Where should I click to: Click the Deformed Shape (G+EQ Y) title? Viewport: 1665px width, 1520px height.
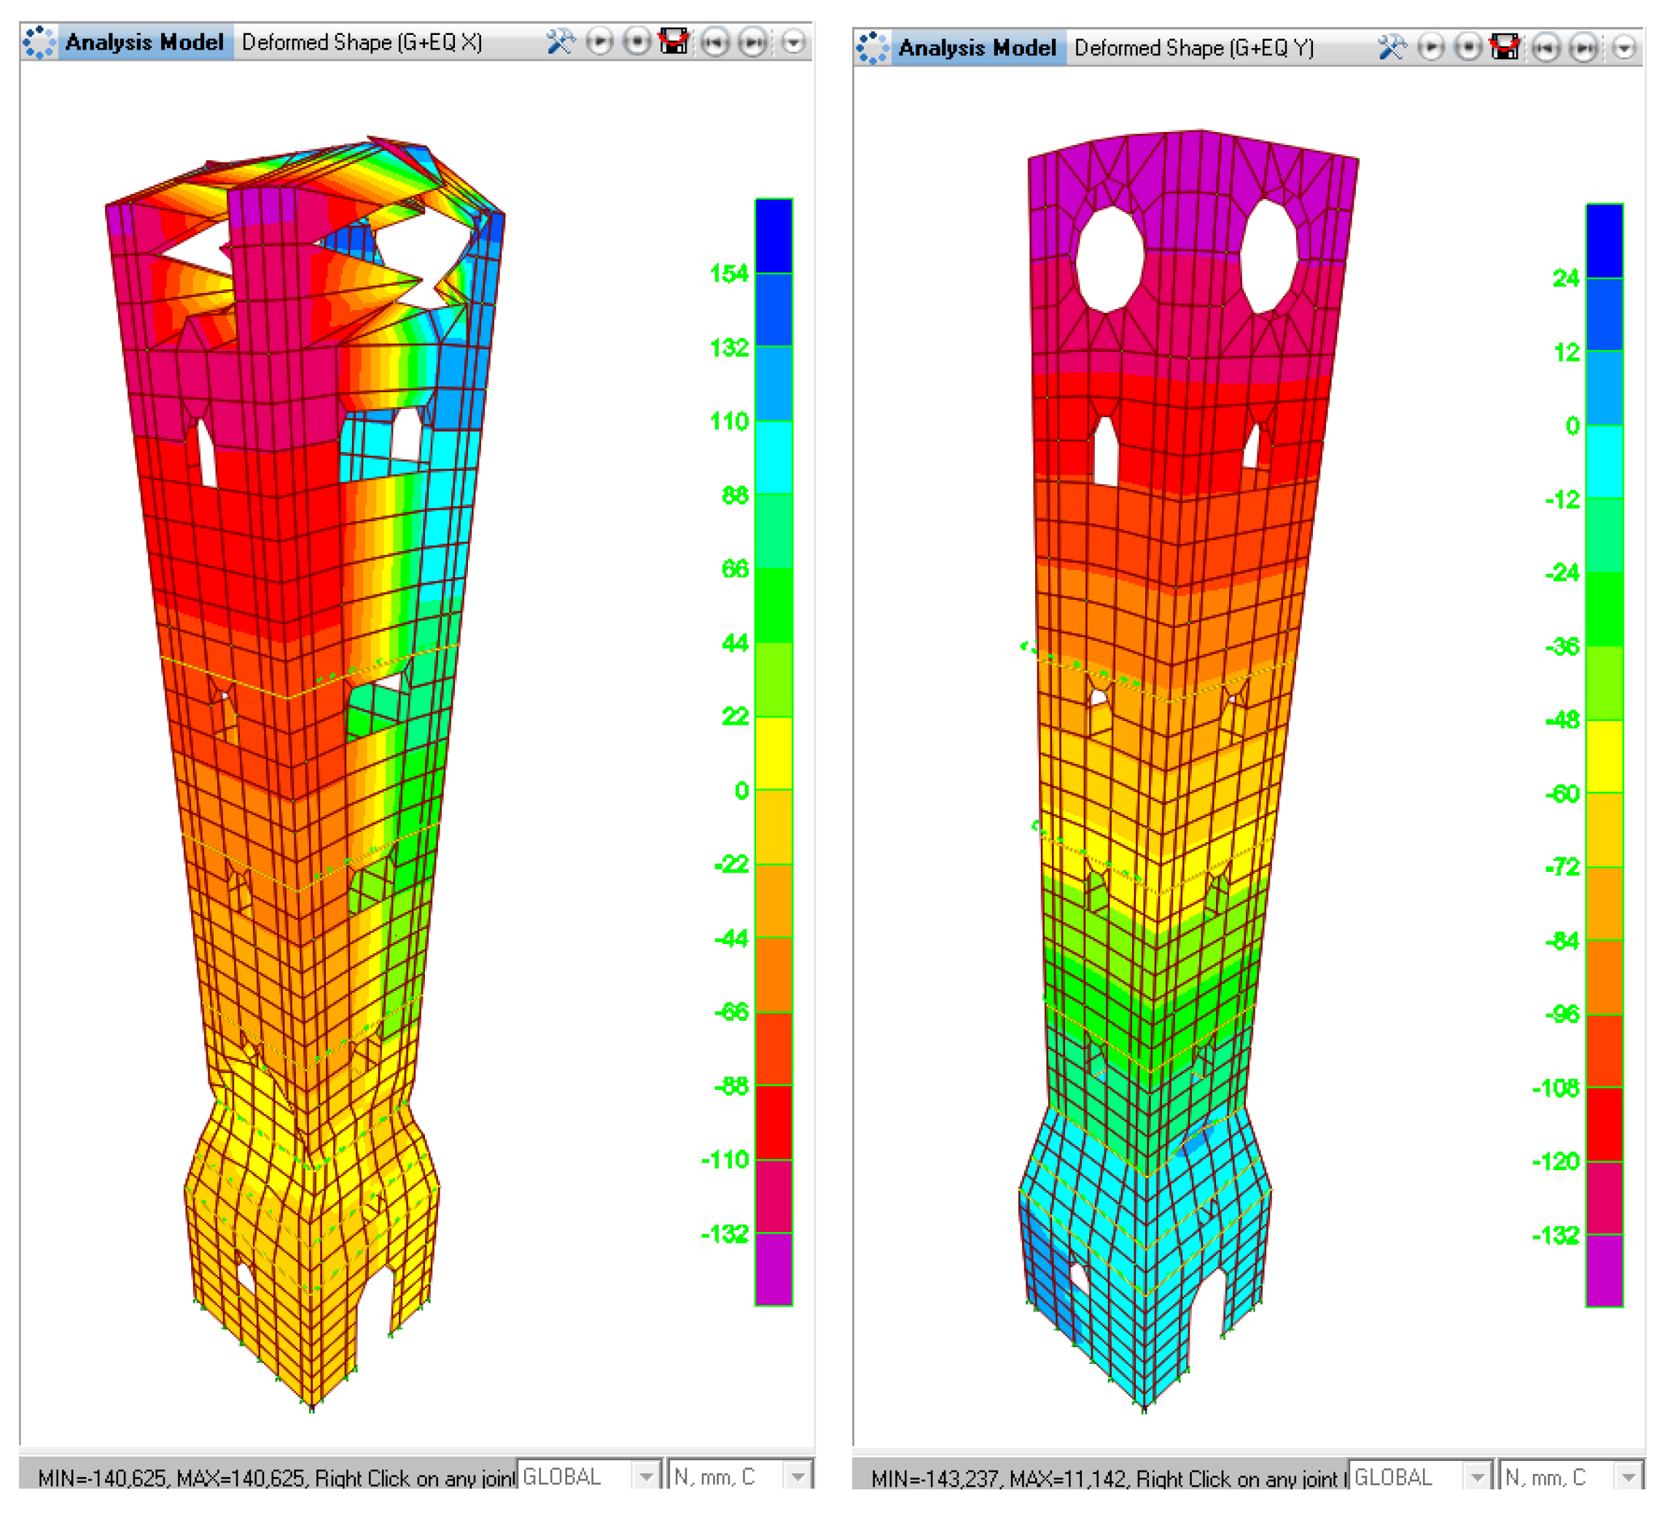[x=1194, y=48]
